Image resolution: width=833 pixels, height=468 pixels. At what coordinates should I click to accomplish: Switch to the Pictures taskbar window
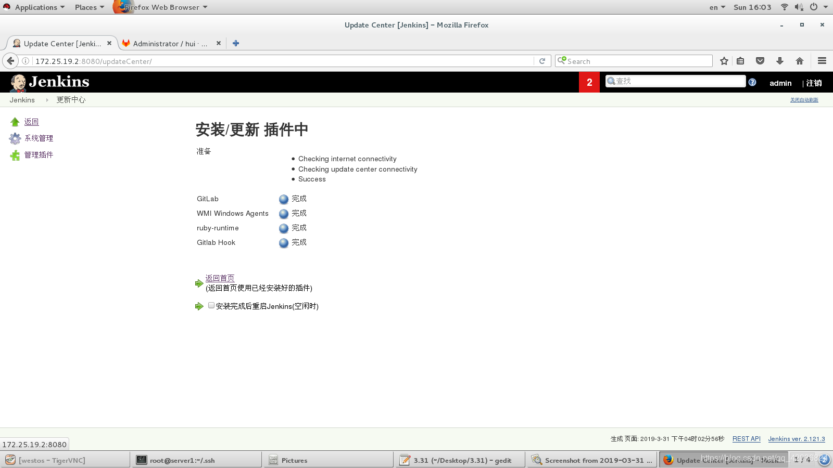[329, 460]
